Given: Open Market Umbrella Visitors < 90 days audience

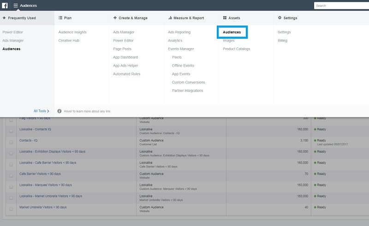Looking at the screenshot, I should [x=43, y=207].
